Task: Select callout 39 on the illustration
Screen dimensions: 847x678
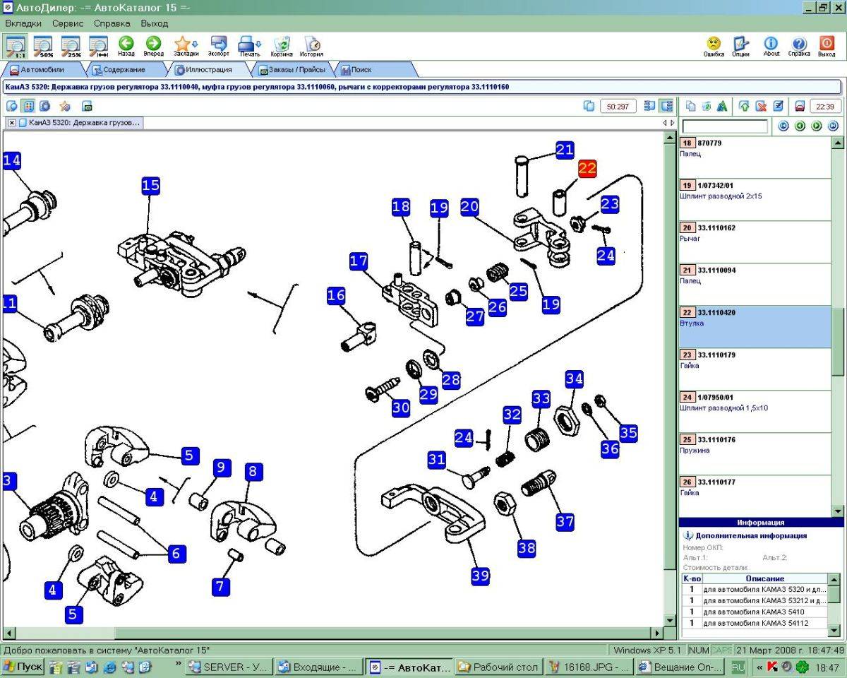Action: [480, 576]
